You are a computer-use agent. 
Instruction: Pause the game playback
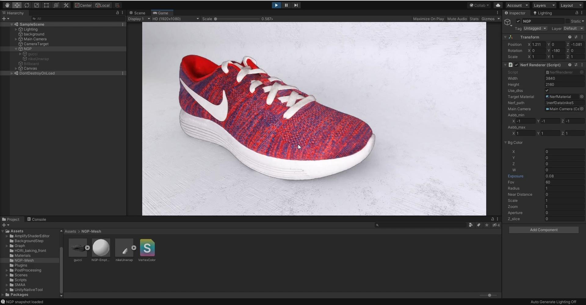click(x=286, y=5)
